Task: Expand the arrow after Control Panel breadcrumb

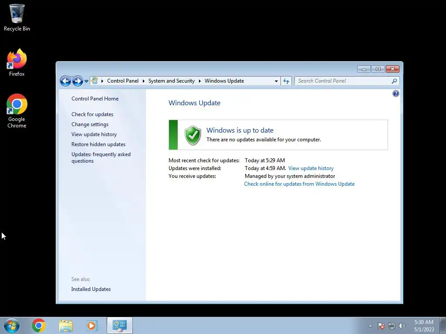Action: (144, 81)
